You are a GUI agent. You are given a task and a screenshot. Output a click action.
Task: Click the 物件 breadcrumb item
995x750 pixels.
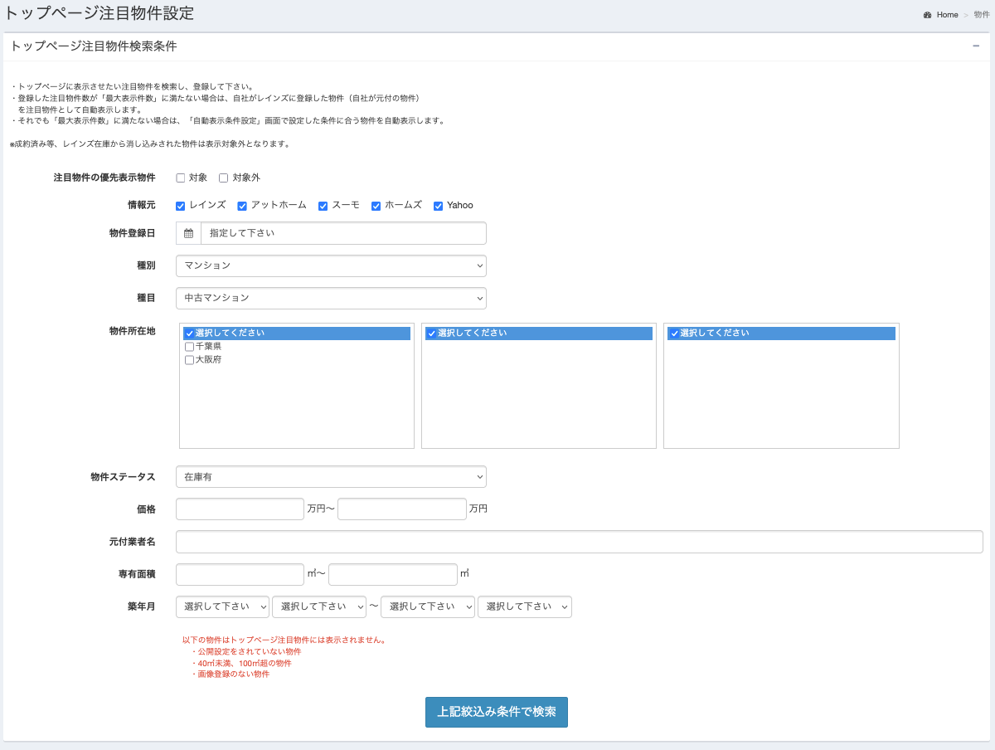point(982,15)
